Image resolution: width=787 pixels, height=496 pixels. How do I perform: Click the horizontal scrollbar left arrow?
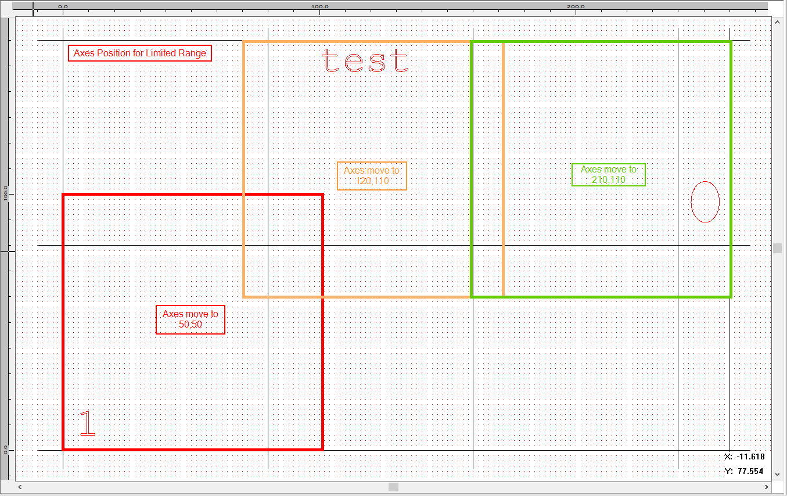[20, 487]
